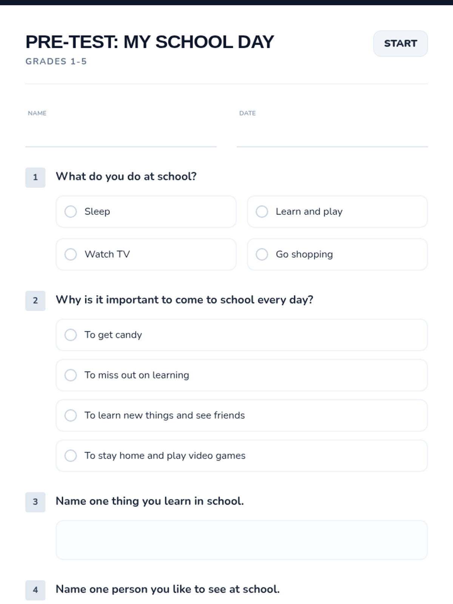Click the question number 3 badge
This screenshot has height=604, width=453.
click(35, 502)
